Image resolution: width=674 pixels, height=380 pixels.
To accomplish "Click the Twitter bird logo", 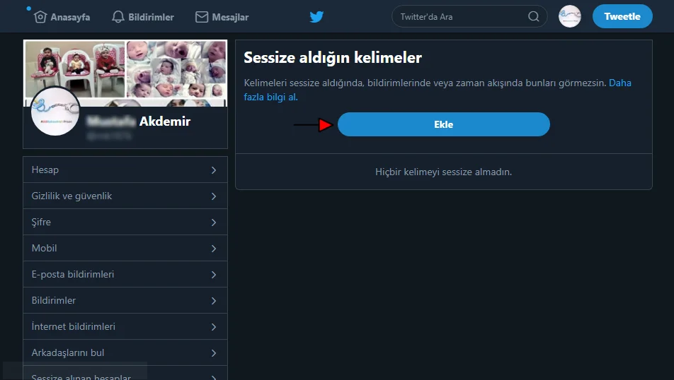I will point(316,17).
